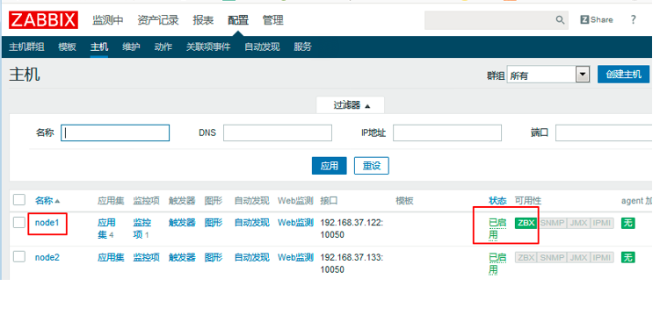Go to 动作 submenu
The width and height of the screenshot is (660, 329).
(x=163, y=47)
